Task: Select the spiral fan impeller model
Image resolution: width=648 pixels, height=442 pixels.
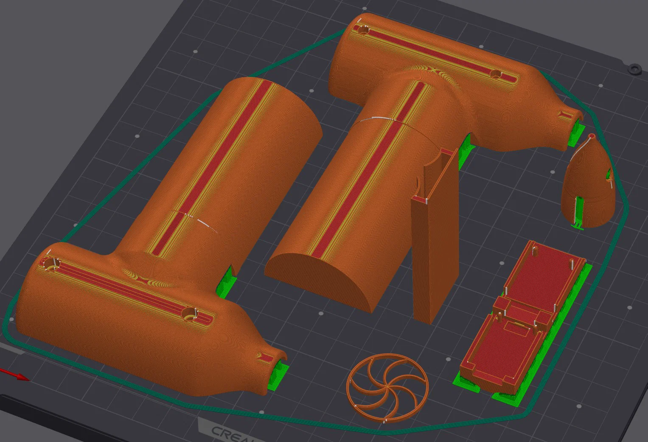Action: coord(387,388)
